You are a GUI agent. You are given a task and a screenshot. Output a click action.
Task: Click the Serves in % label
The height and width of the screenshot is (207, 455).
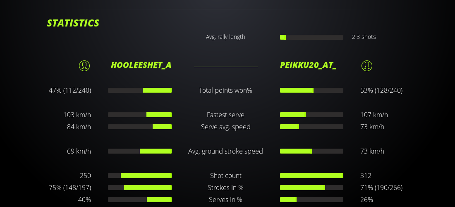(225, 200)
